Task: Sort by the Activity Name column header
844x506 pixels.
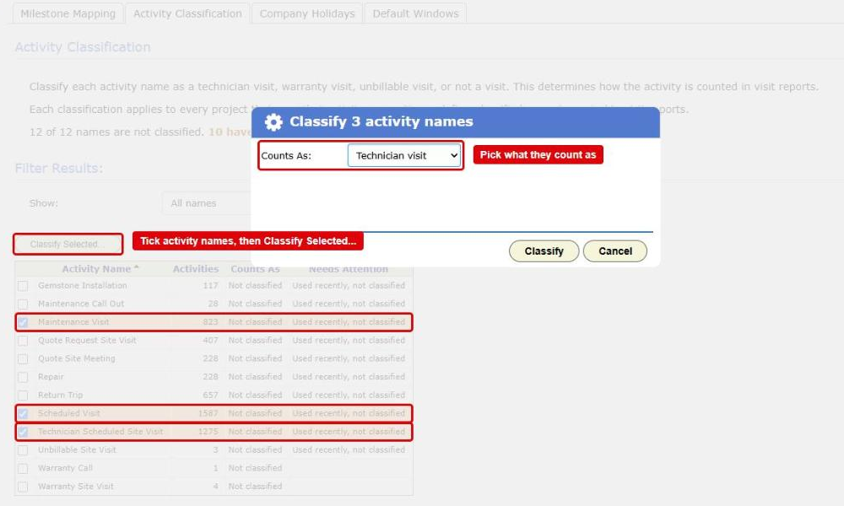Action: (x=100, y=269)
